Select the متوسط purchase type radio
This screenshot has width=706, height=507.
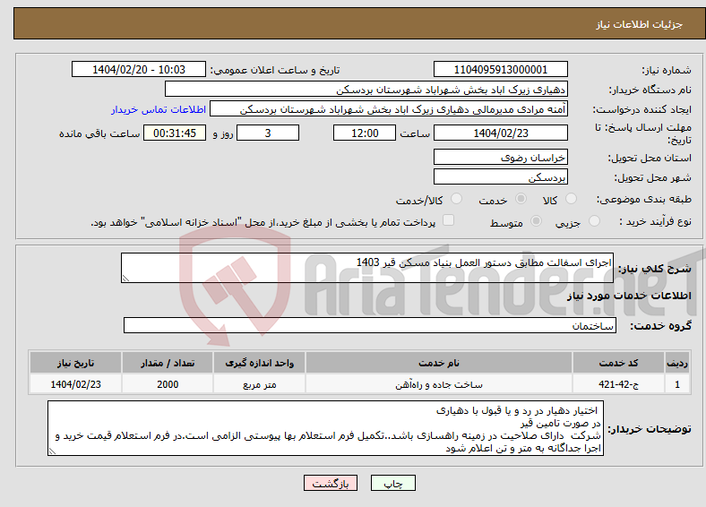537,220
